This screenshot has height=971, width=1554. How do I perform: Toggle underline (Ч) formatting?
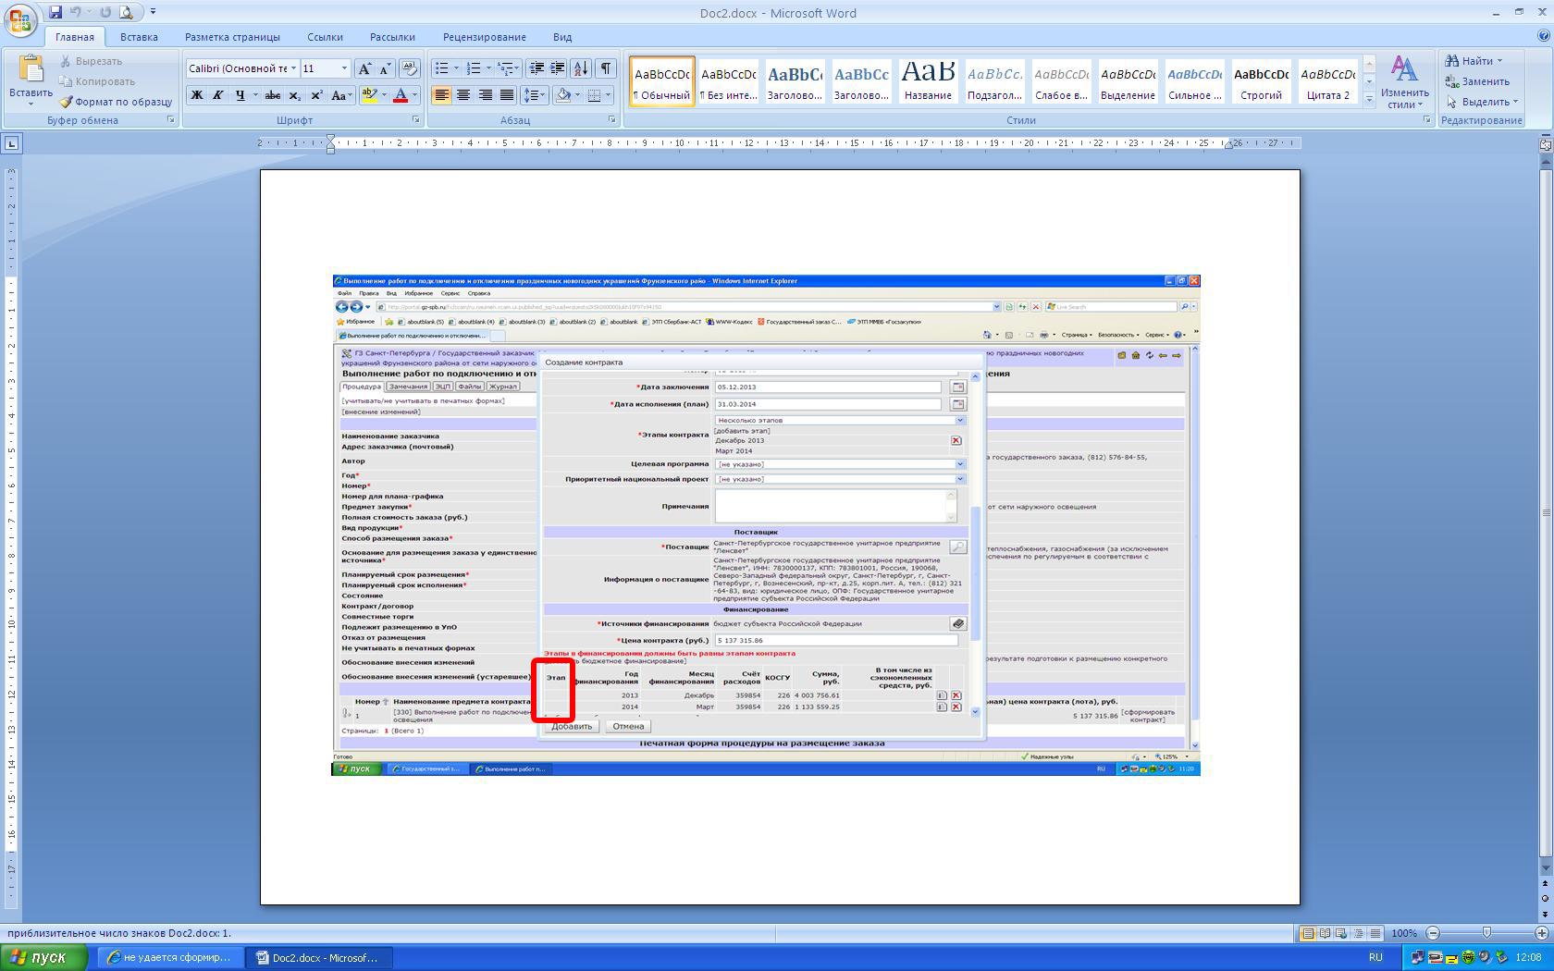tap(240, 95)
